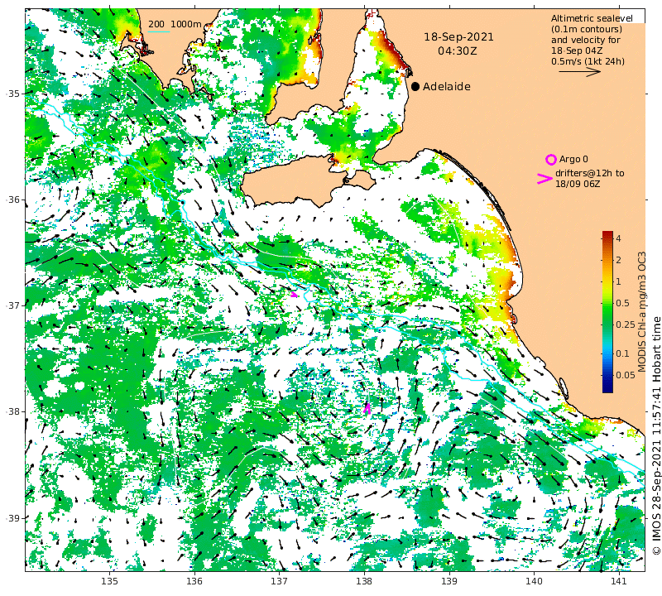Image resolution: width=662 pixels, height=596 pixels.
Task: Click the '1000m' isobath legend label
Action: click(x=185, y=24)
